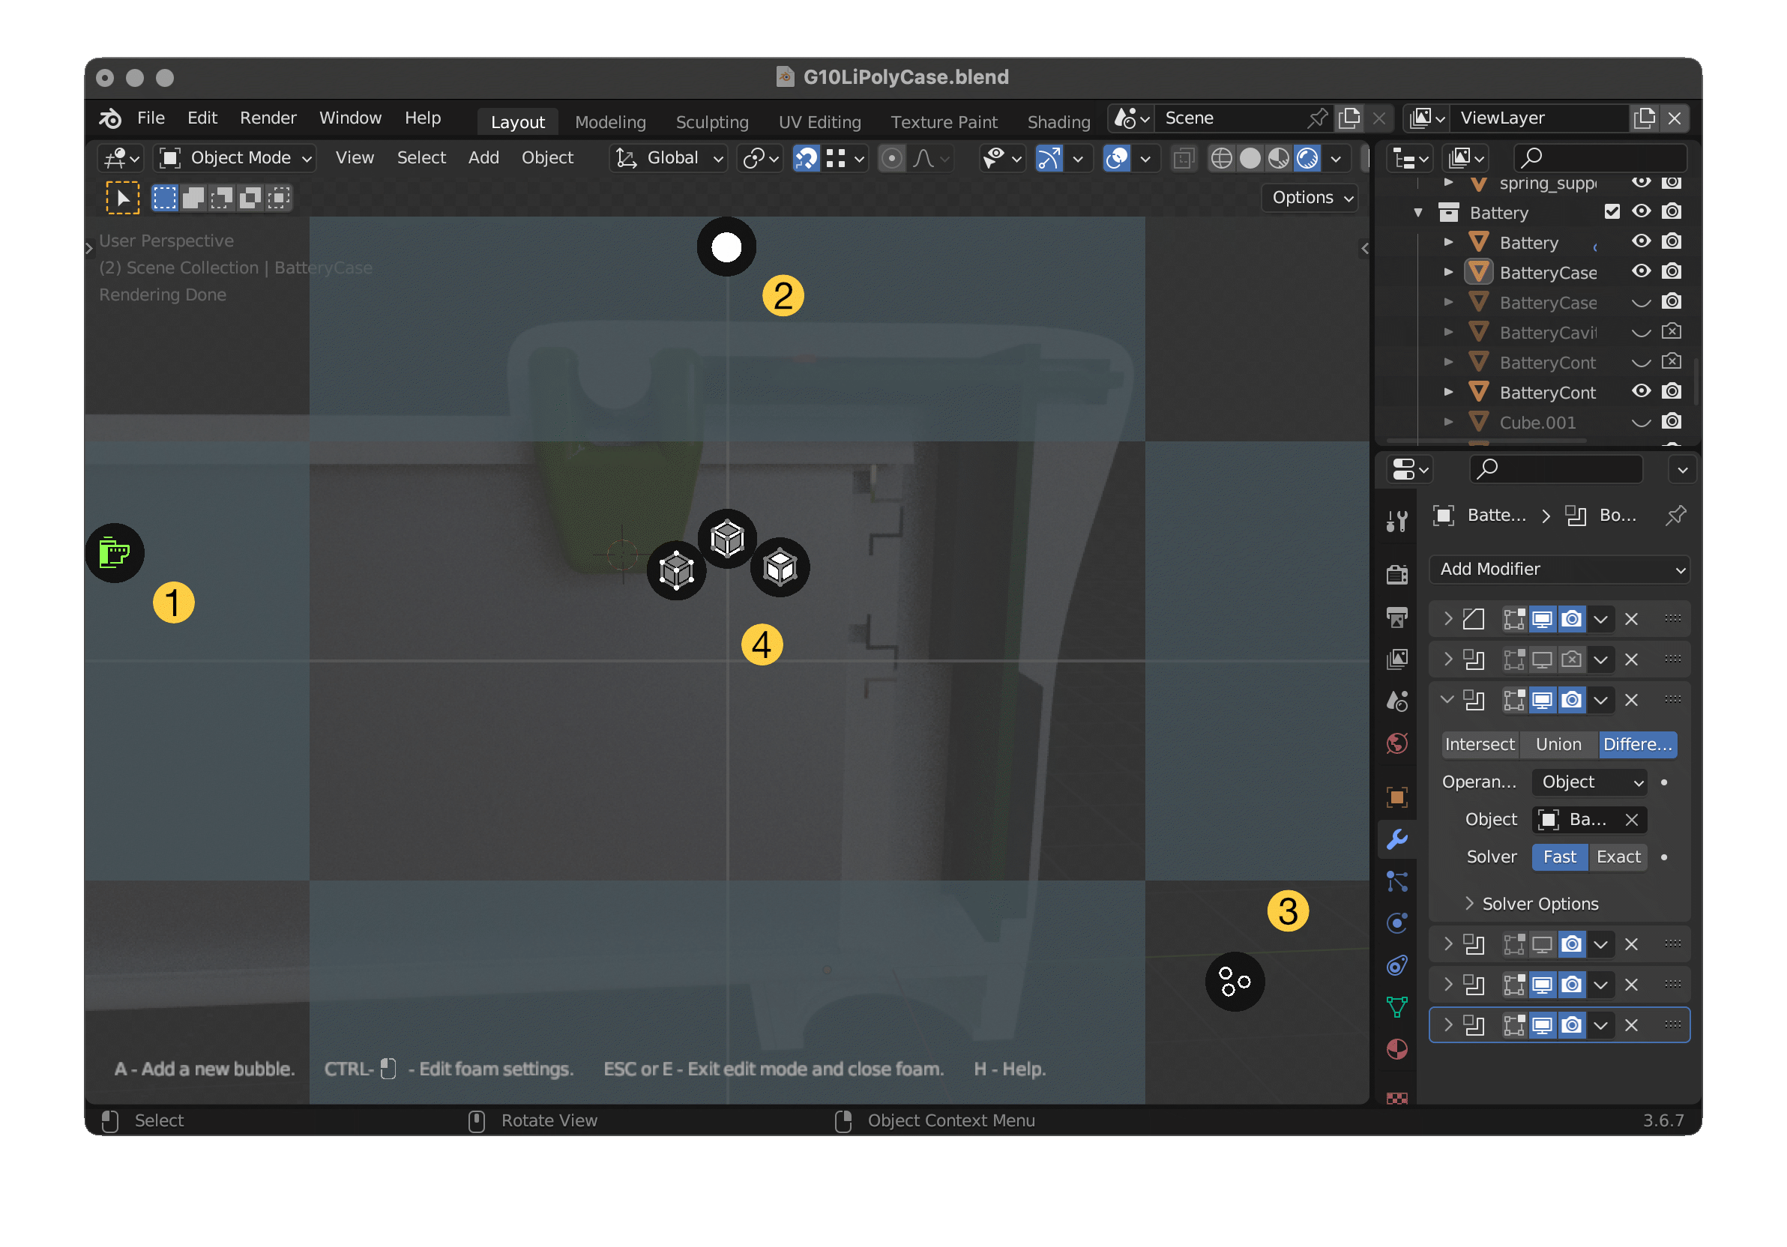
Task: Choose Invert selection mode icon
Action: [x=250, y=198]
